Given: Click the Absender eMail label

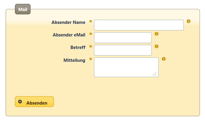Looking at the screenshot, I should coord(69,35).
